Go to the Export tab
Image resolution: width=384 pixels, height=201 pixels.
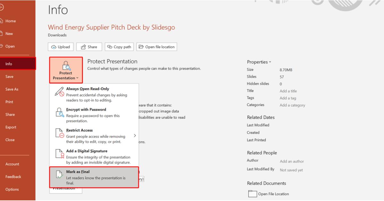11,127
